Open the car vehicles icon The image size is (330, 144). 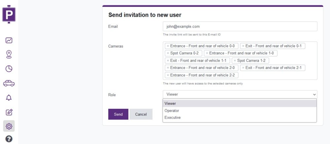pyautogui.click(x=9, y=83)
